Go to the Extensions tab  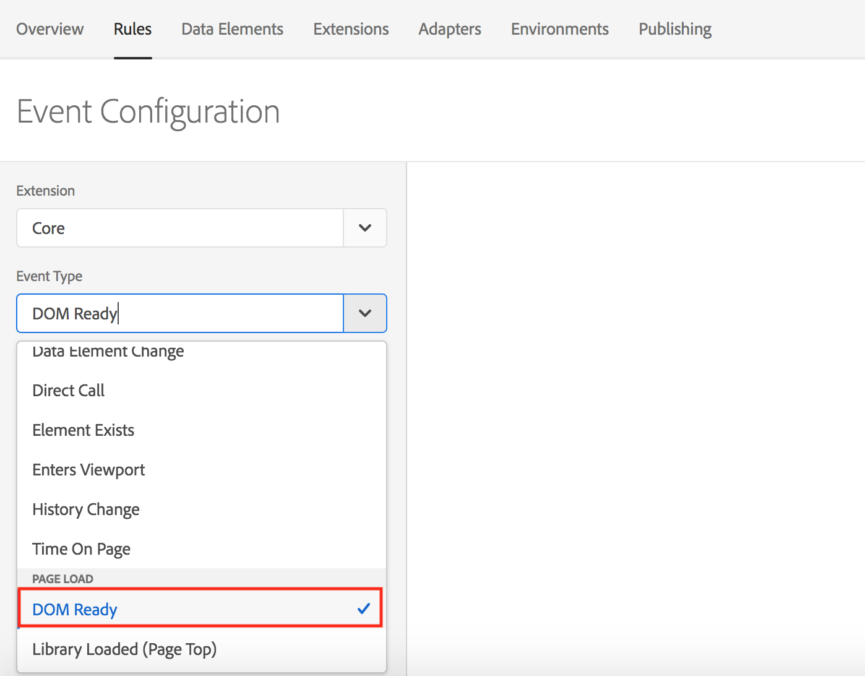pyautogui.click(x=351, y=29)
